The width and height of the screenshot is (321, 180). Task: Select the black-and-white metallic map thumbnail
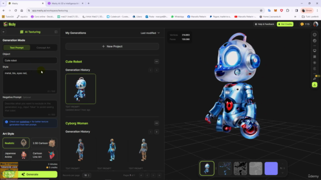point(240,168)
